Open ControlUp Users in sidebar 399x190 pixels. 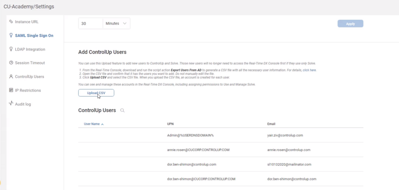point(30,77)
